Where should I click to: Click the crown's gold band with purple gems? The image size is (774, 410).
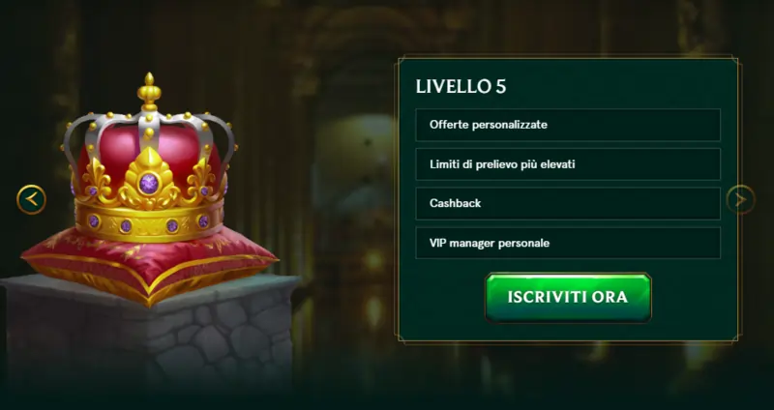[148, 223]
